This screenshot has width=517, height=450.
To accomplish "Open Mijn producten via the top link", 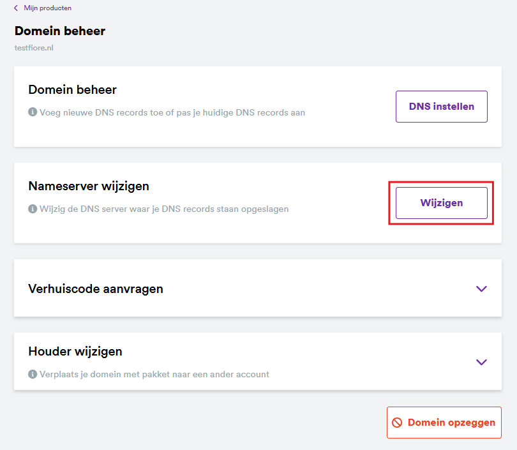I will tap(43, 8).
